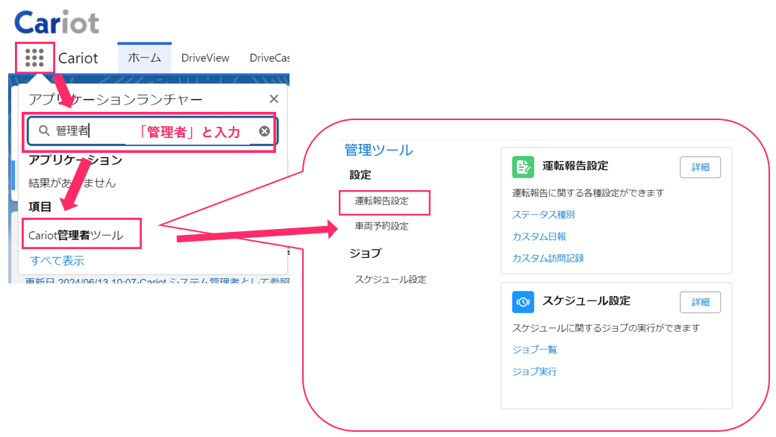Click 詳細 button on スケジュール設定 card
The height and width of the screenshot is (437, 776).
tap(701, 302)
